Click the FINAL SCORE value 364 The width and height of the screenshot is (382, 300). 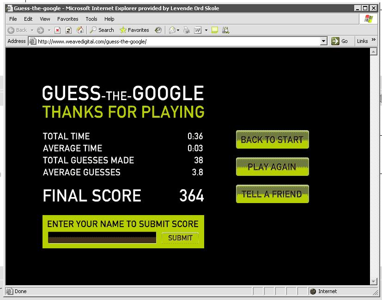click(x=192, y=196)
